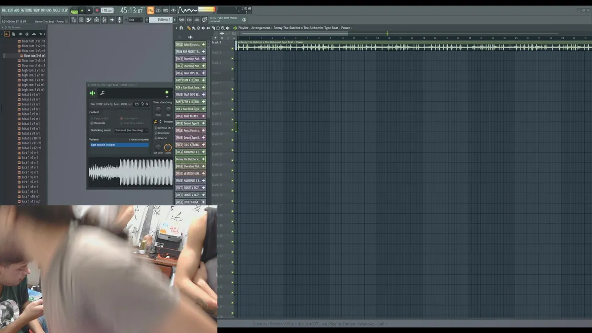Toggle Song/Pattern mode switch
This screenshot has height=333, width=592.
74,10
